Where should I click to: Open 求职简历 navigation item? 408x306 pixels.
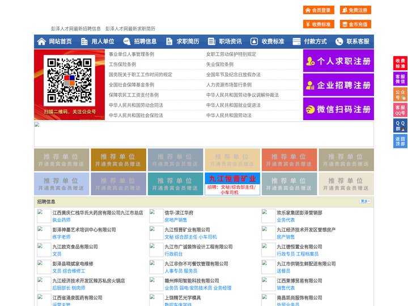(x=188, y=41)
